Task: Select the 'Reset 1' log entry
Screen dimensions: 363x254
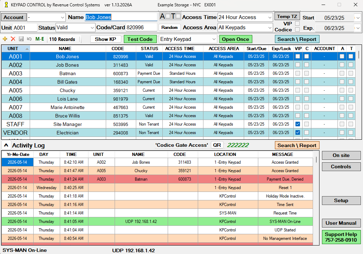Action: (157, 187)
